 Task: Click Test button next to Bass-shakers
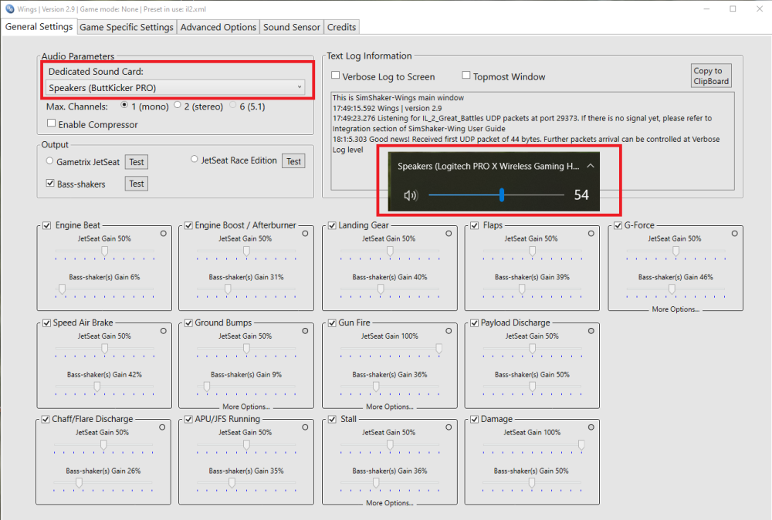click(137, 184)
